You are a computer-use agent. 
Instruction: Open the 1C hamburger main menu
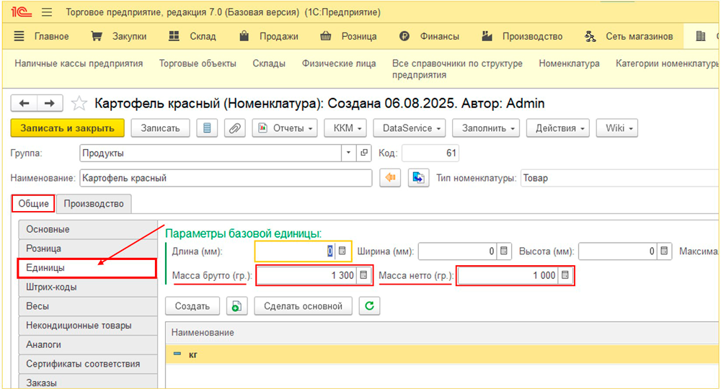coord(47,12)
